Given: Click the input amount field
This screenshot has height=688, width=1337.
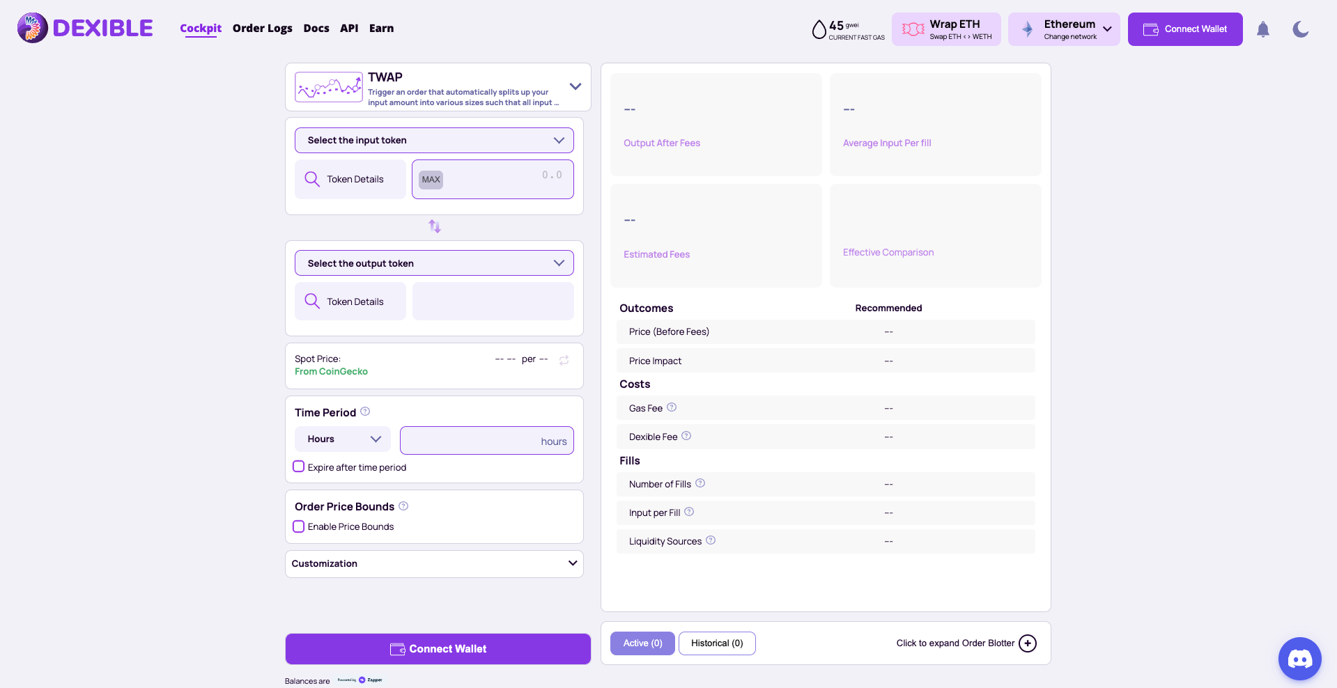Looking at the screenshot, I should tap(493, 179).
